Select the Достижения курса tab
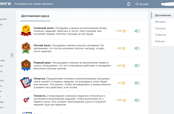174x114 pixels. [35, 16]
